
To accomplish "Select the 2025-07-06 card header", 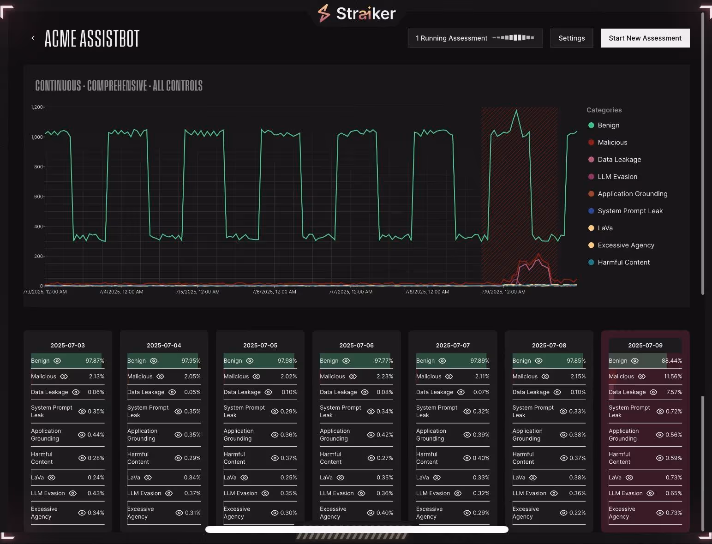I will click(357, 345).
